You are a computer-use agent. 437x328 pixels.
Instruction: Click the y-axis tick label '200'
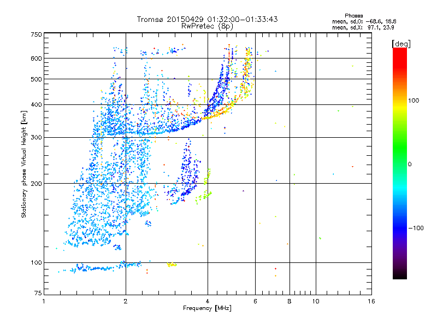click(x=36, y=184)
